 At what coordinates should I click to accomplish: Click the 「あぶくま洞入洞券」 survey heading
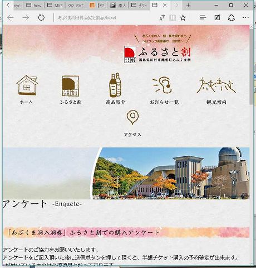(83, 232)
